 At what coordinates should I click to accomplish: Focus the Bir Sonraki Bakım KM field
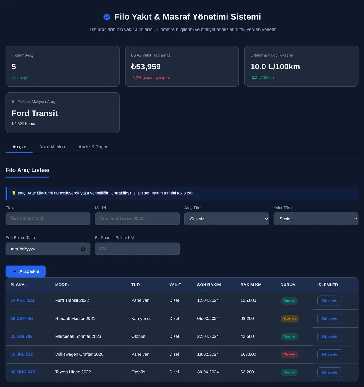point(137,249)
